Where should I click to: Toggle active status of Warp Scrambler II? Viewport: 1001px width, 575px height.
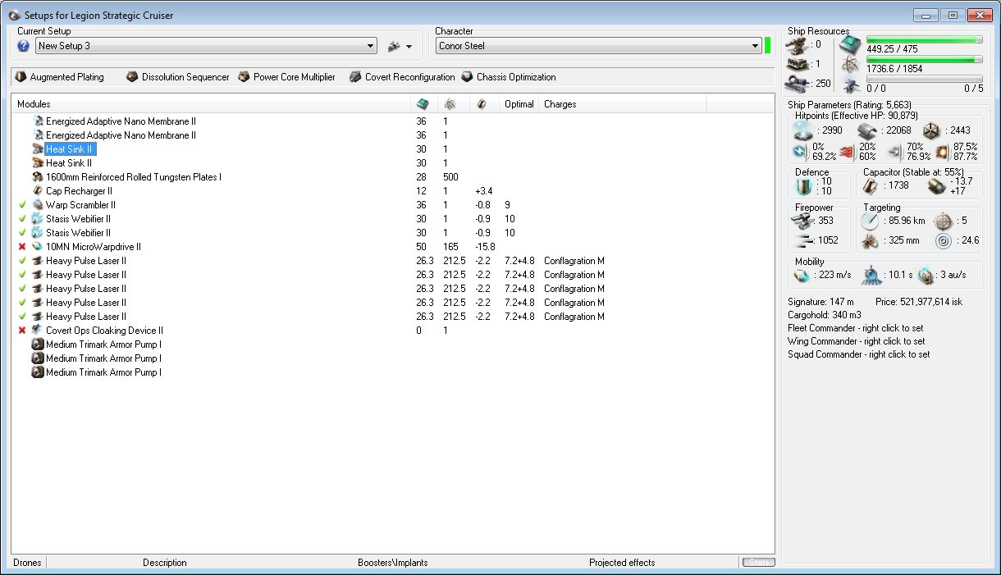(23, 205)
